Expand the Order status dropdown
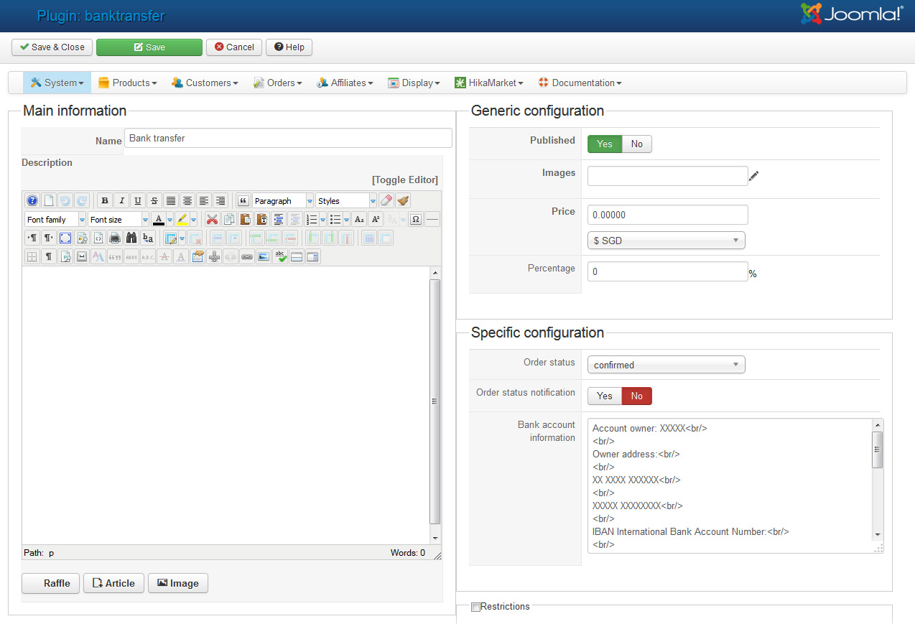Image resolution: width=915 pixels, height=624 pixels. click(x=666, y=365)
